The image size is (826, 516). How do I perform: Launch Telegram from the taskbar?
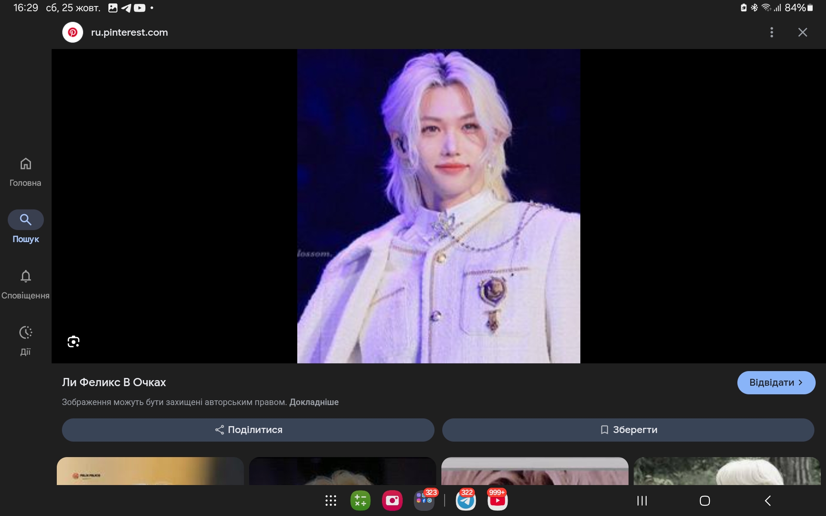click(x=465, y=501)
